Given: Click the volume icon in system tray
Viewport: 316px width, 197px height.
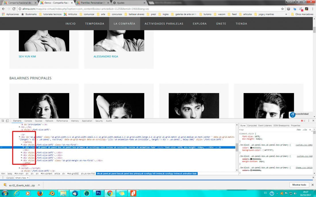Looking at the screenshot, I should point(295,193).
